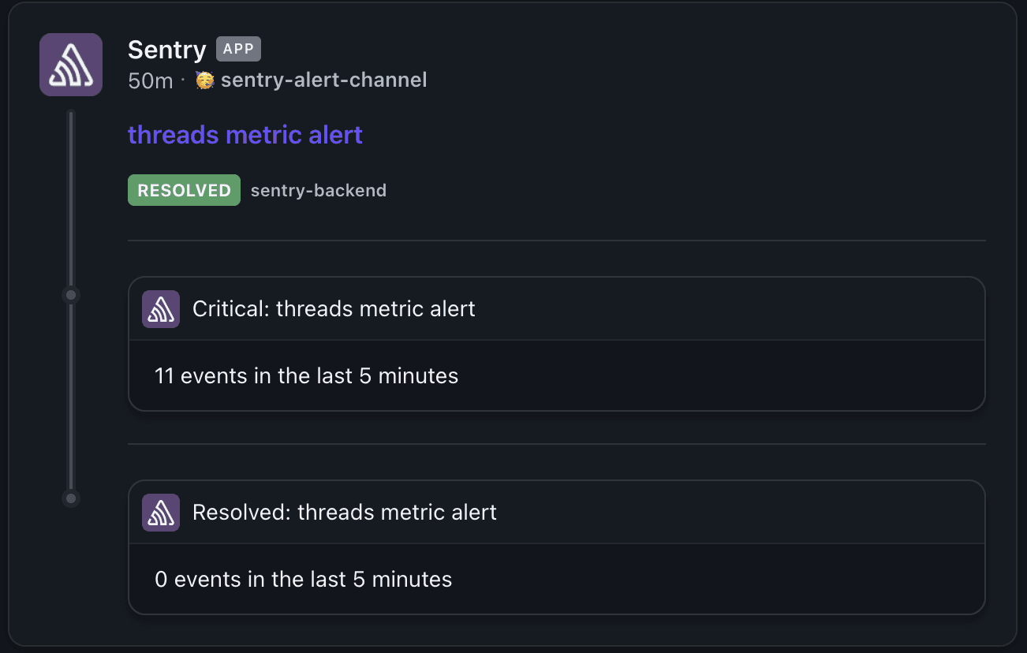Click the timeline dot beside the Resolved card
The image size is (1027, 653).
point(71,498)
